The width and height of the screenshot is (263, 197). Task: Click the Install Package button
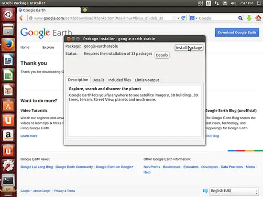point(189,48)
